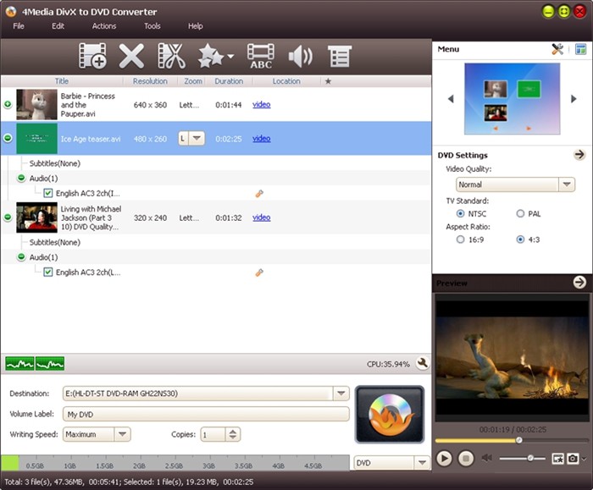Click the first CPU core graph

19,363
